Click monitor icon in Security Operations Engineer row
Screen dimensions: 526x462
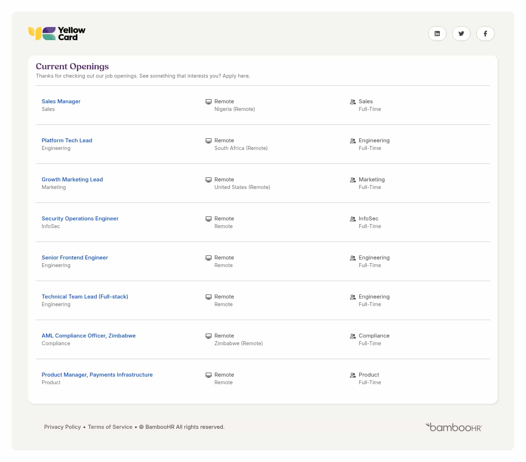point(209,219)
